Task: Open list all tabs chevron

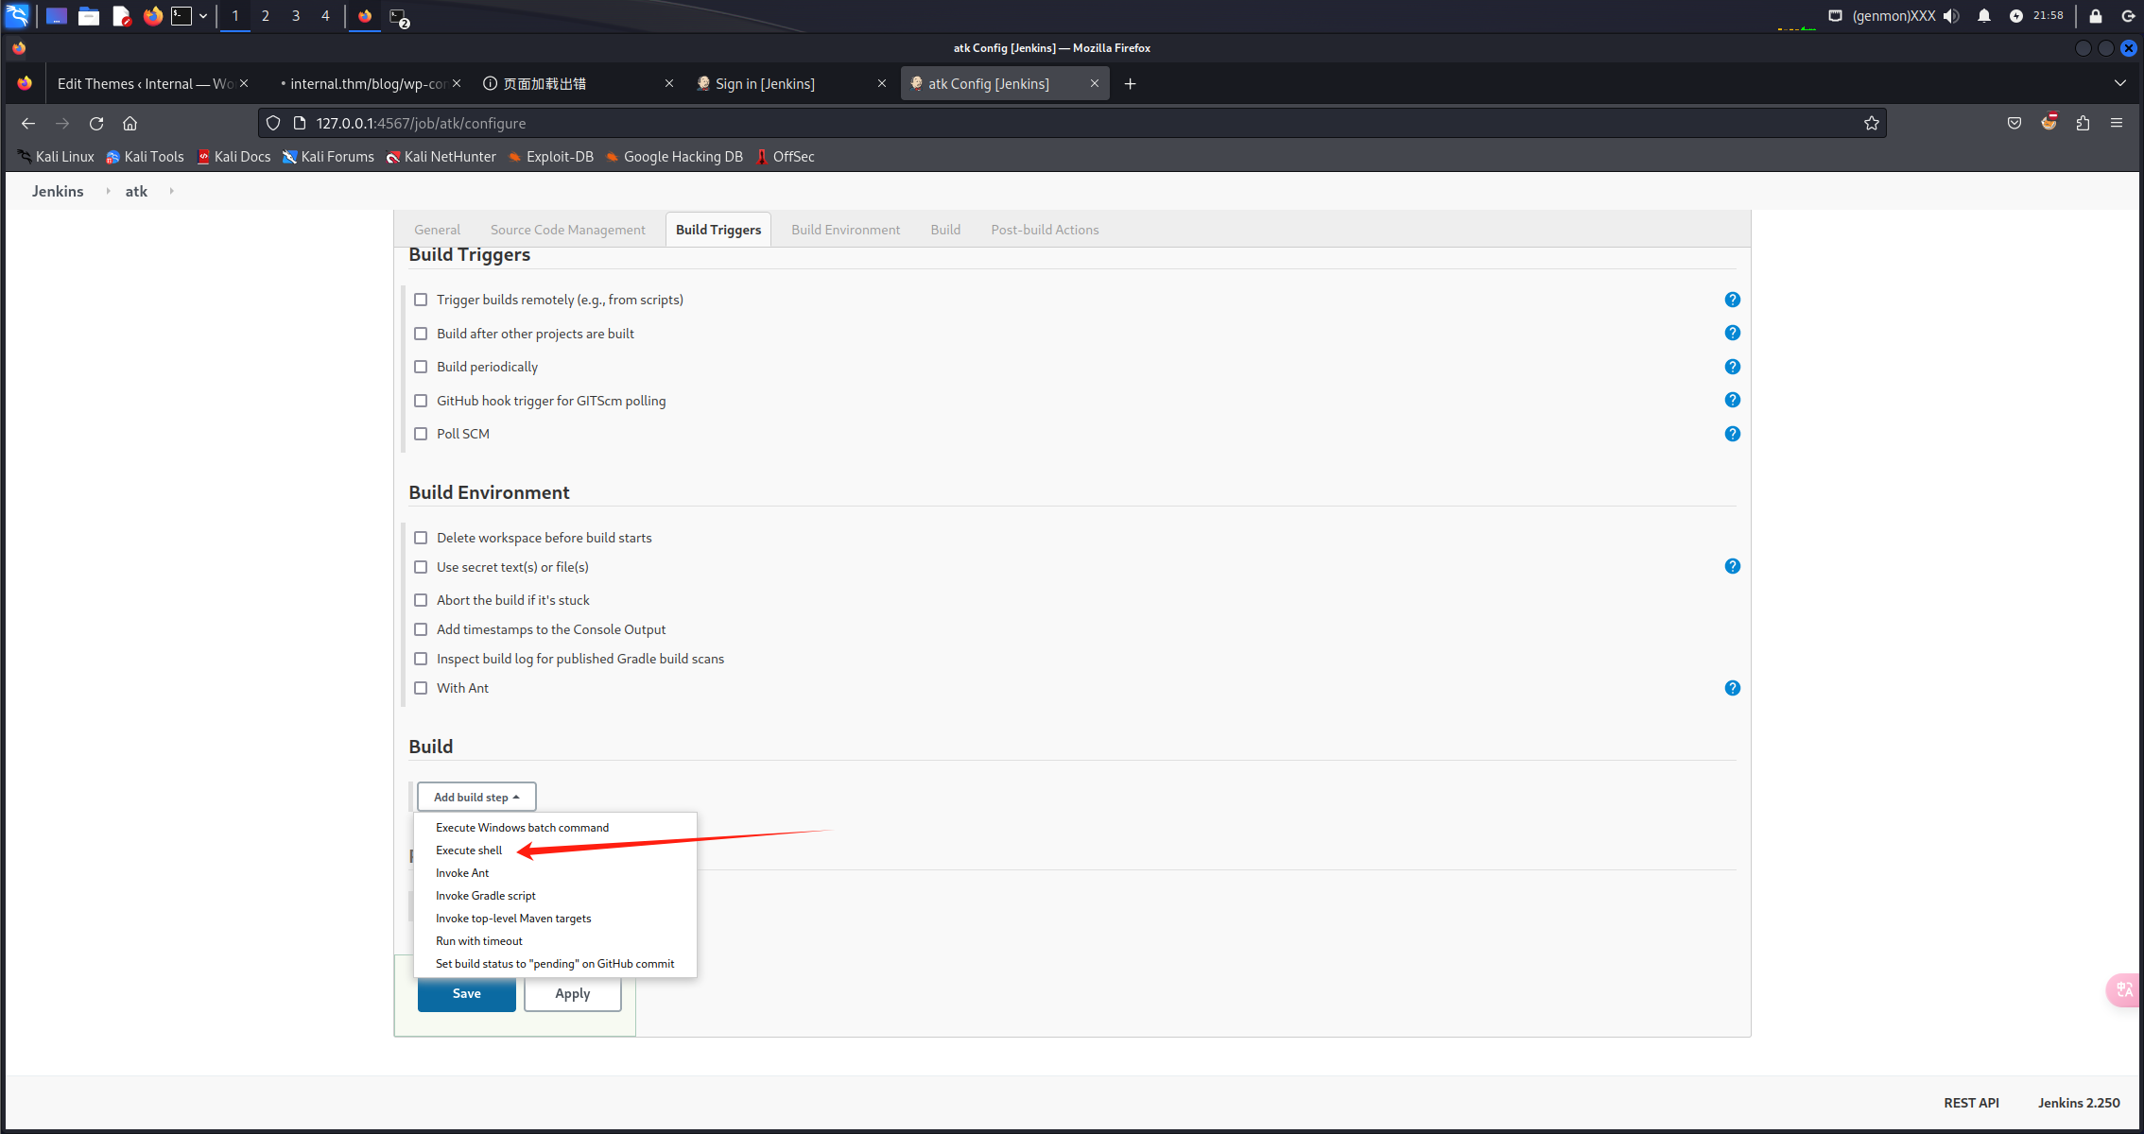Action: click(x=2120, y=83)
